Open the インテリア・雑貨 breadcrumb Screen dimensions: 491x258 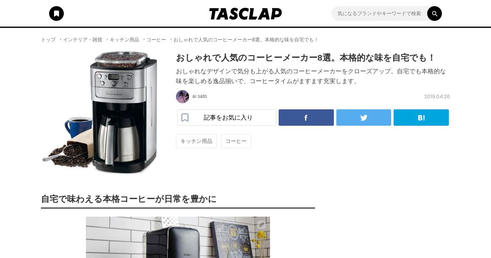[x=83, y=40]
